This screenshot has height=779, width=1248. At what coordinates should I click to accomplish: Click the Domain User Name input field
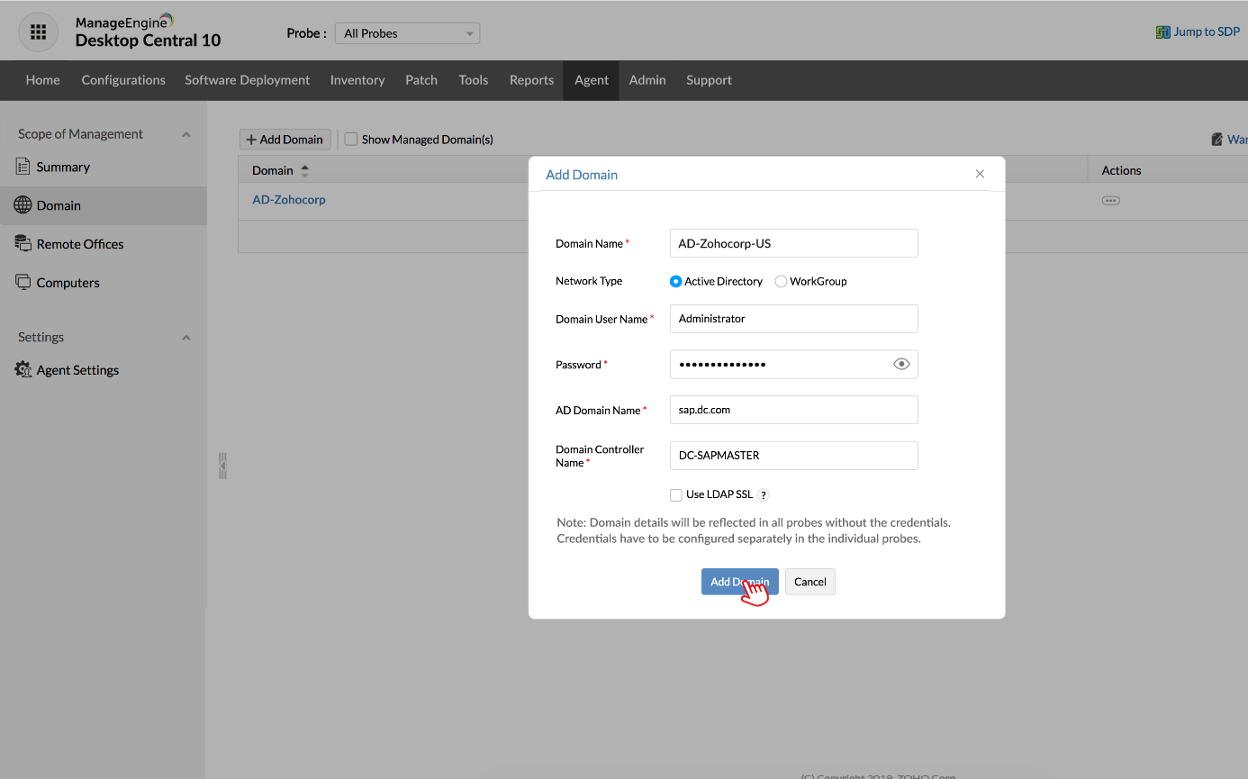click(x=794, y=319)
